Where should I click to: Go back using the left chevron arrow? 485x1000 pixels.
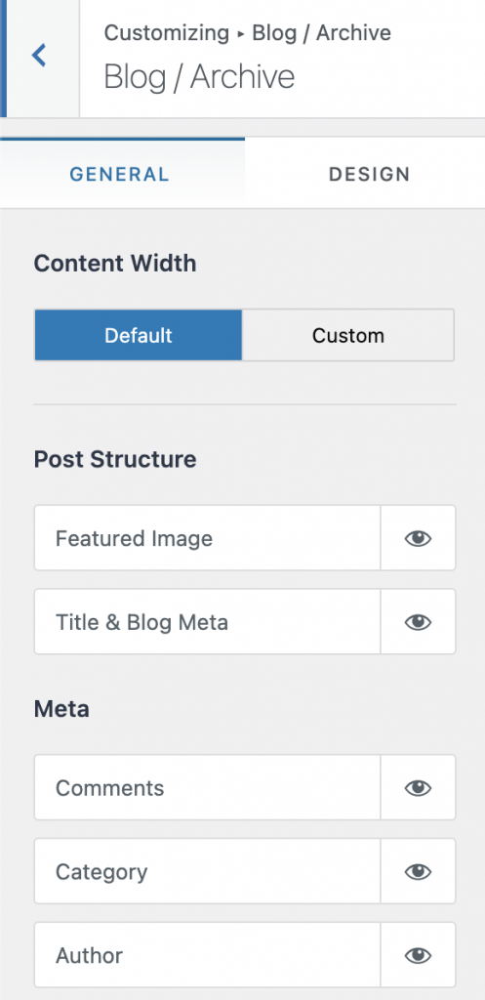coord(39,56)
